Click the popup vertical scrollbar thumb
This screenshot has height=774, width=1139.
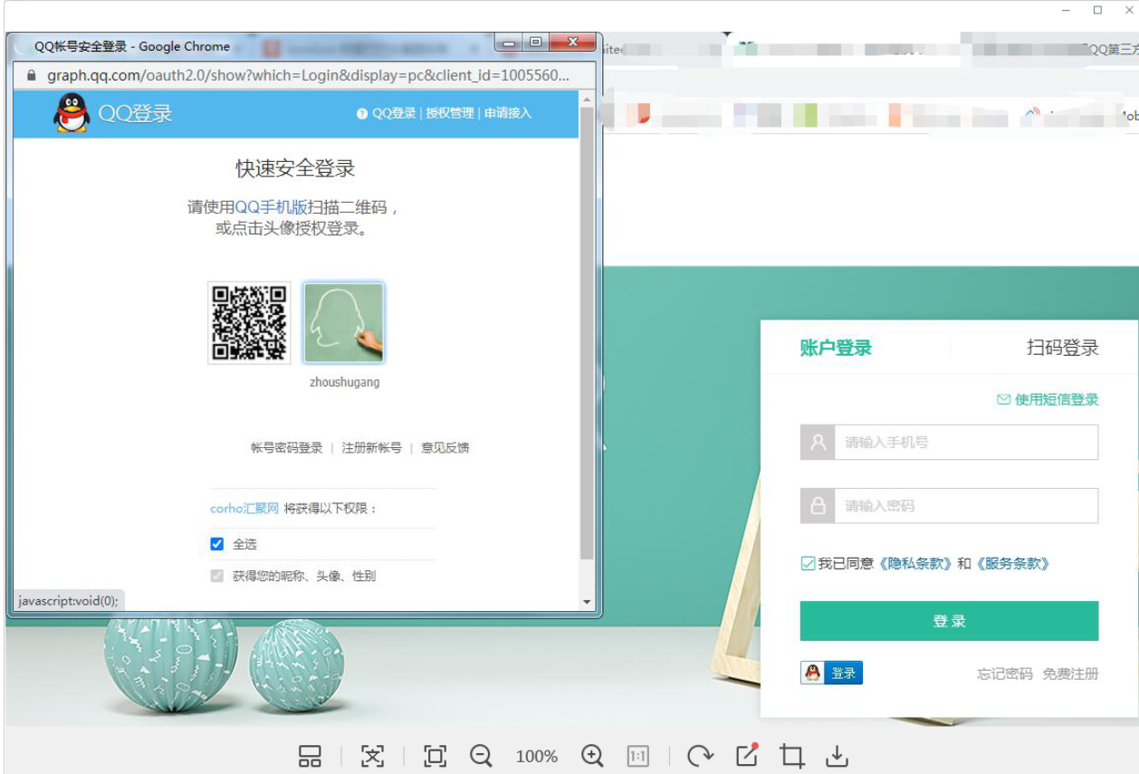point(587,331)
